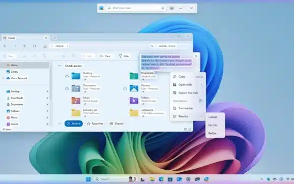This screenshot has height=184, width=294.
Task: Select the Home tab in File Explorer
Action: click(x=25, y=38)
